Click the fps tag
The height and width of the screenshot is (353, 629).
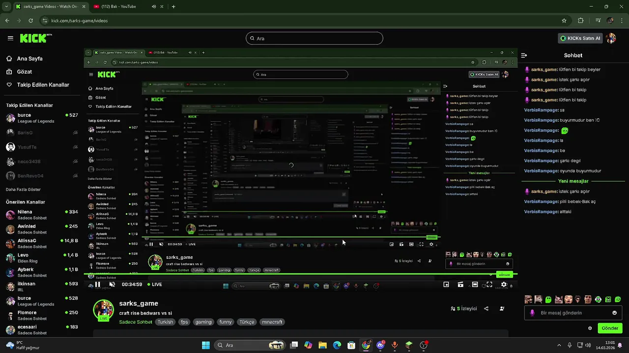coord(184,322)
